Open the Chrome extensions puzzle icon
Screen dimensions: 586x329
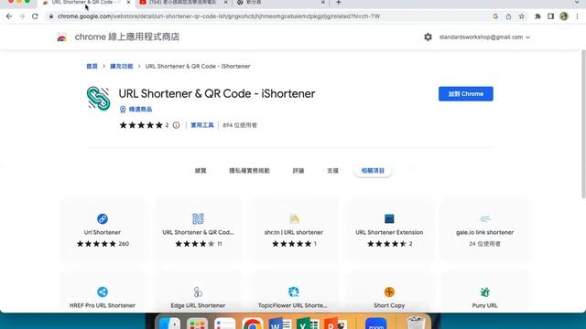[537, 16]
